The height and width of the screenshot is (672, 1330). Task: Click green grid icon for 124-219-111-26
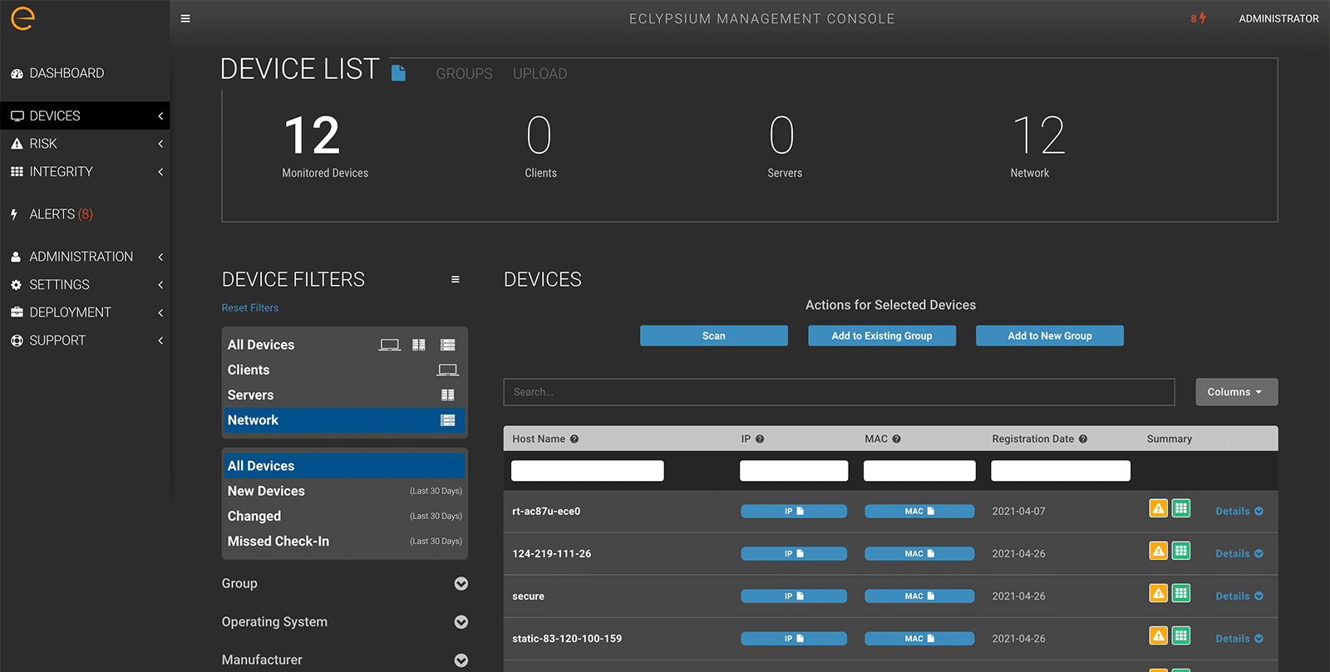pyautogui.click(x=1181, y=551)
